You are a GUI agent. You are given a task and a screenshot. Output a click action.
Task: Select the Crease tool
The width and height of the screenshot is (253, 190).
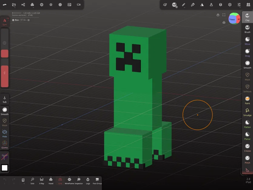(247, 148)
